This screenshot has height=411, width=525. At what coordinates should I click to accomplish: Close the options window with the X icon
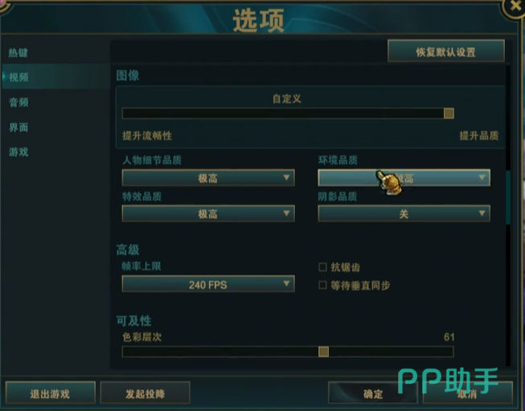pyautogui.click(x=515, y=6)
